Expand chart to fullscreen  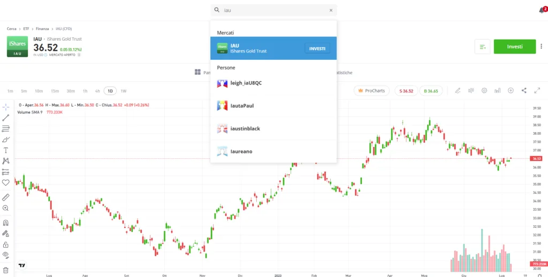click(537, 91)
